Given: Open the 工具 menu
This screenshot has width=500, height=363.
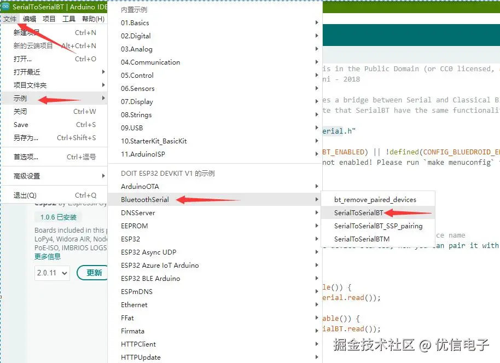Looking at the screenshot, I should tap(69, 19).
